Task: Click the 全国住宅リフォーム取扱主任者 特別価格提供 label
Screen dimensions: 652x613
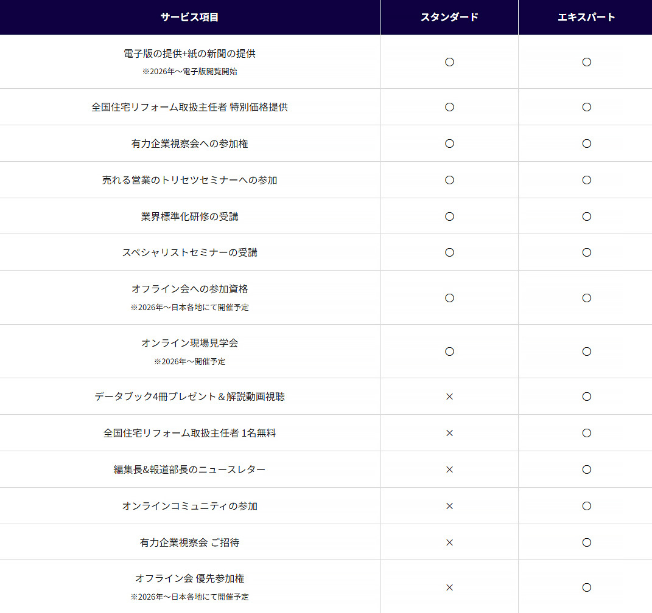Action: tap(189, 107)
